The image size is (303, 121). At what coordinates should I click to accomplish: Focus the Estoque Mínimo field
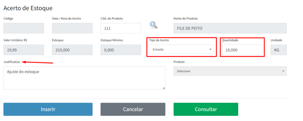pyautogui.click(x=121, y=50)
